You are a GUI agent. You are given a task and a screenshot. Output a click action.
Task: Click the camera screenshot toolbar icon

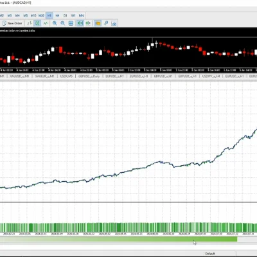tap(114, 23)
